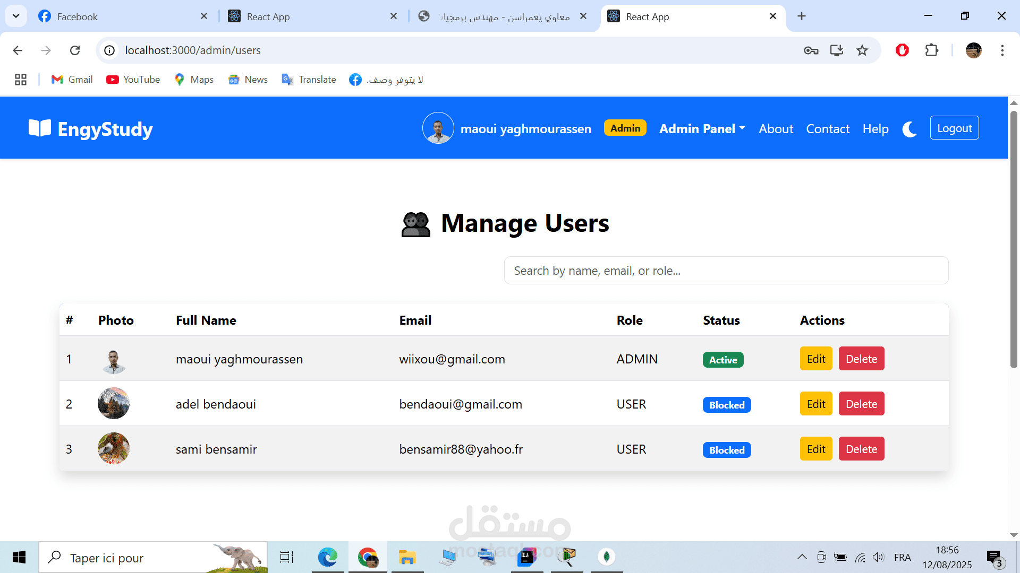Click Edit for adel bendaoui

click(x=815, y=404)
